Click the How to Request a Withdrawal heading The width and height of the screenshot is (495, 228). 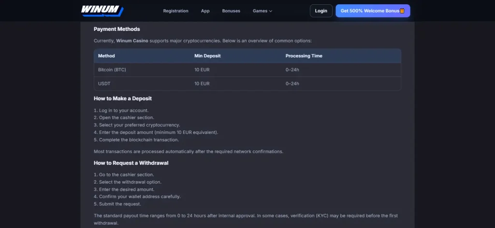(131, 163)
